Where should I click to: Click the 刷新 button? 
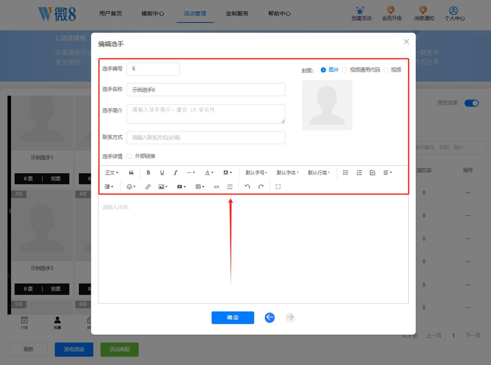[x=29, y=349]
